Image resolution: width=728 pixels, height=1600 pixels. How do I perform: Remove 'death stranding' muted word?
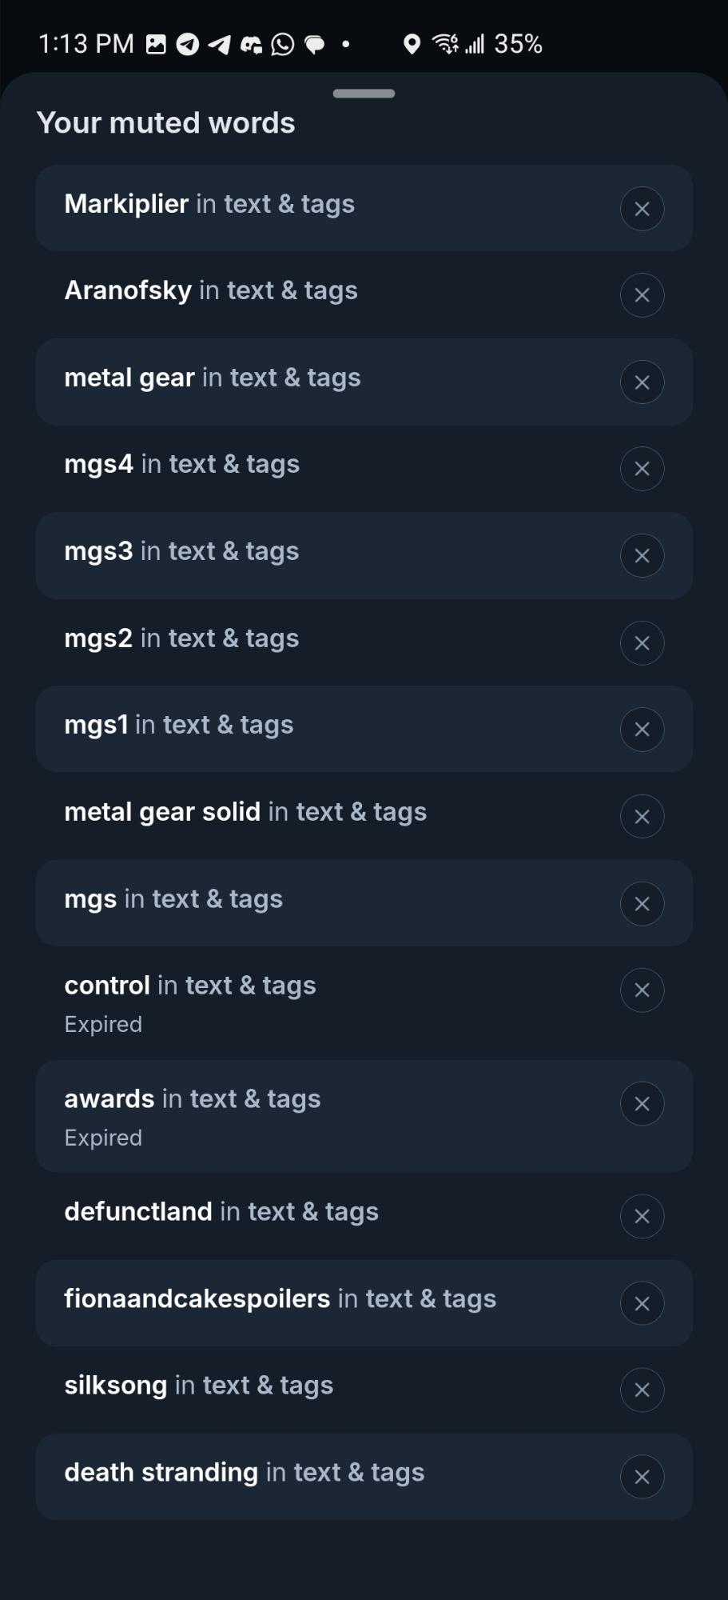pos(642,1477)
